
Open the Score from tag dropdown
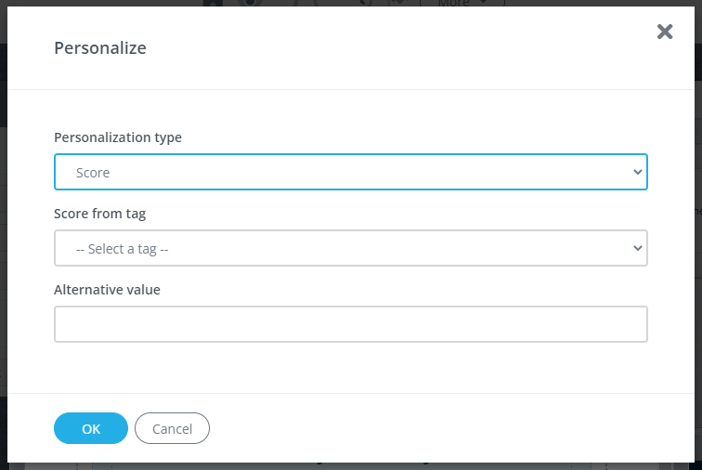tap(351, 248)
